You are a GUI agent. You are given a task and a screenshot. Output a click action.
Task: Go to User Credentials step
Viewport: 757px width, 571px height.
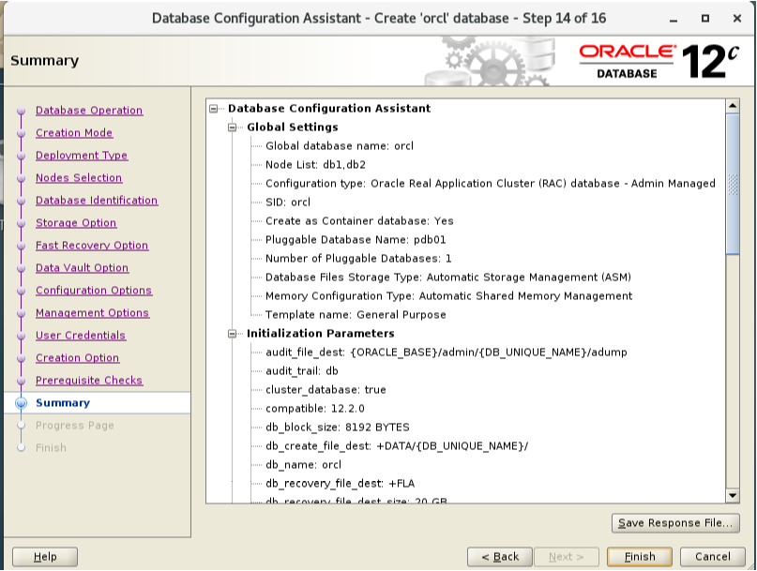[81, 336]
